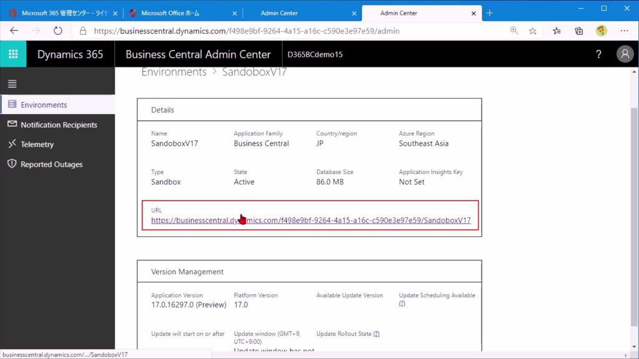Click the State value Active
Viewport: 639px width, 359px height.
[244, 182]
